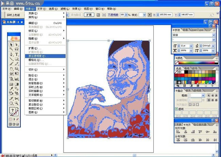Open the 12 pt font size dropdown

191,46
